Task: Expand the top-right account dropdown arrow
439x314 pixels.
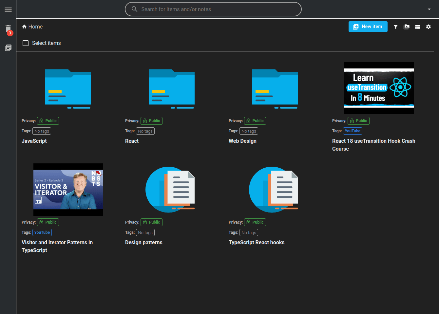Action: pyautogui.click(x=429, y=9)
